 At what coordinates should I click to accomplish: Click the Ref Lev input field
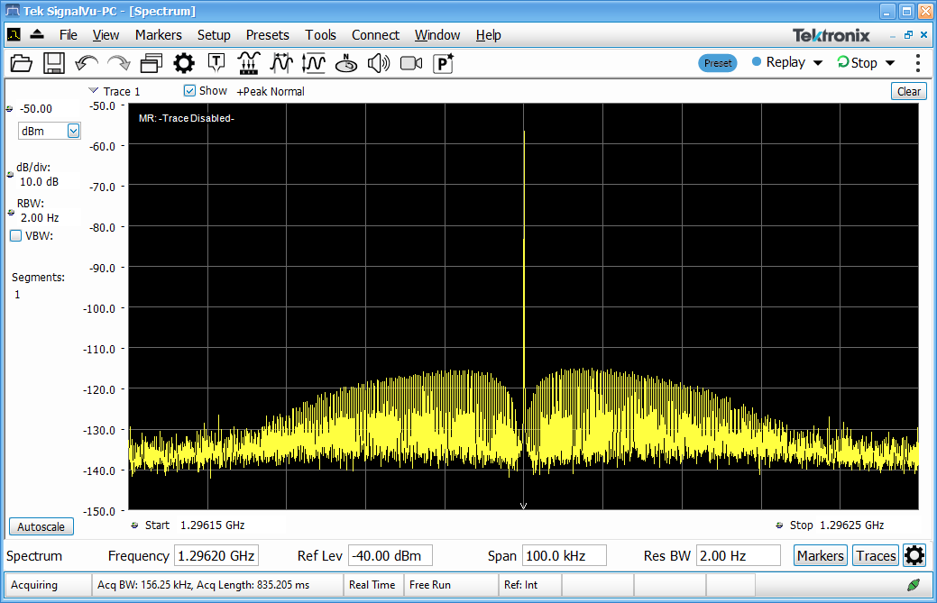coord(390,555)
